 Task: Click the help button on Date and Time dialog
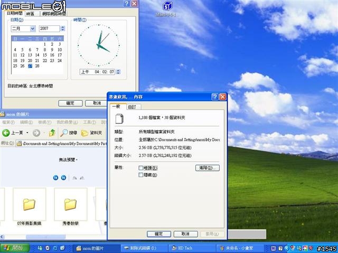[x=127, y=3]
